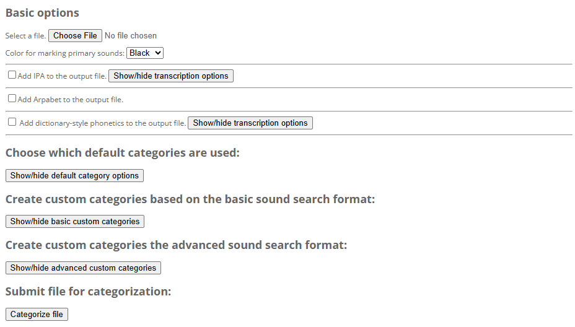
Task: Click the "Add IPA to the output file" label
Action: [x=62, y=76]
